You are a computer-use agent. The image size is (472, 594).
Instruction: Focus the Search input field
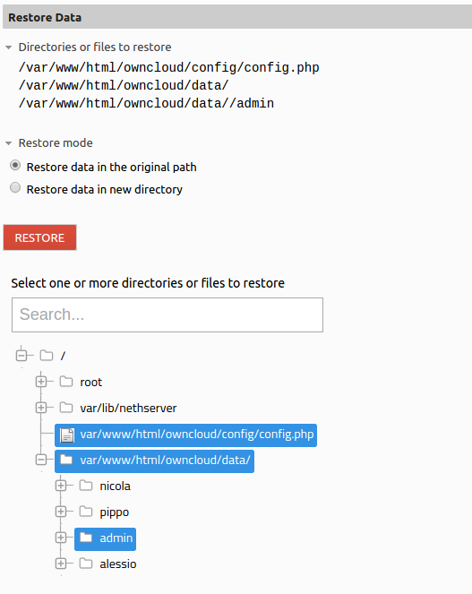167,314
